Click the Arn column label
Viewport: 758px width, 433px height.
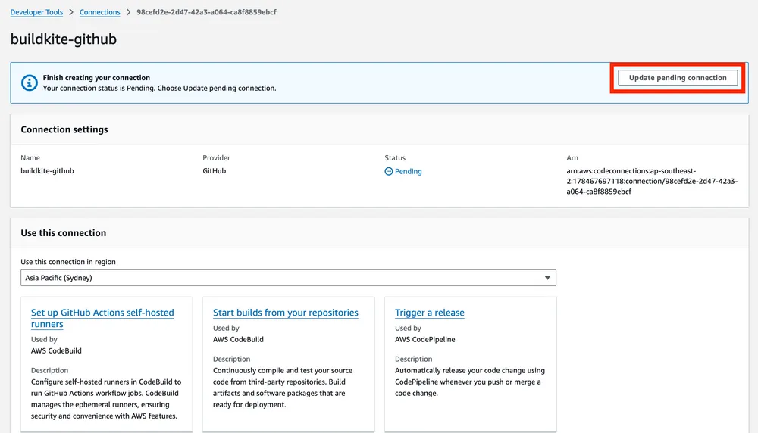(x=572, y=158)
